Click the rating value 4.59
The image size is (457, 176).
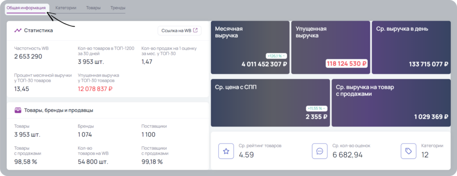tap(246, 155)
